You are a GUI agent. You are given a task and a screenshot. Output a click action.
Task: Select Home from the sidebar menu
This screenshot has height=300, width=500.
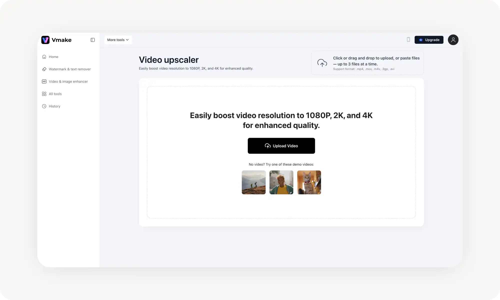[x=53, y=56]
